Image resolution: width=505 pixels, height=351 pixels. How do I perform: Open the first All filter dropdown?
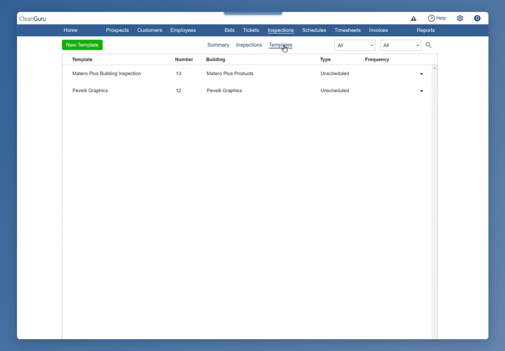[x=355, y=45]
